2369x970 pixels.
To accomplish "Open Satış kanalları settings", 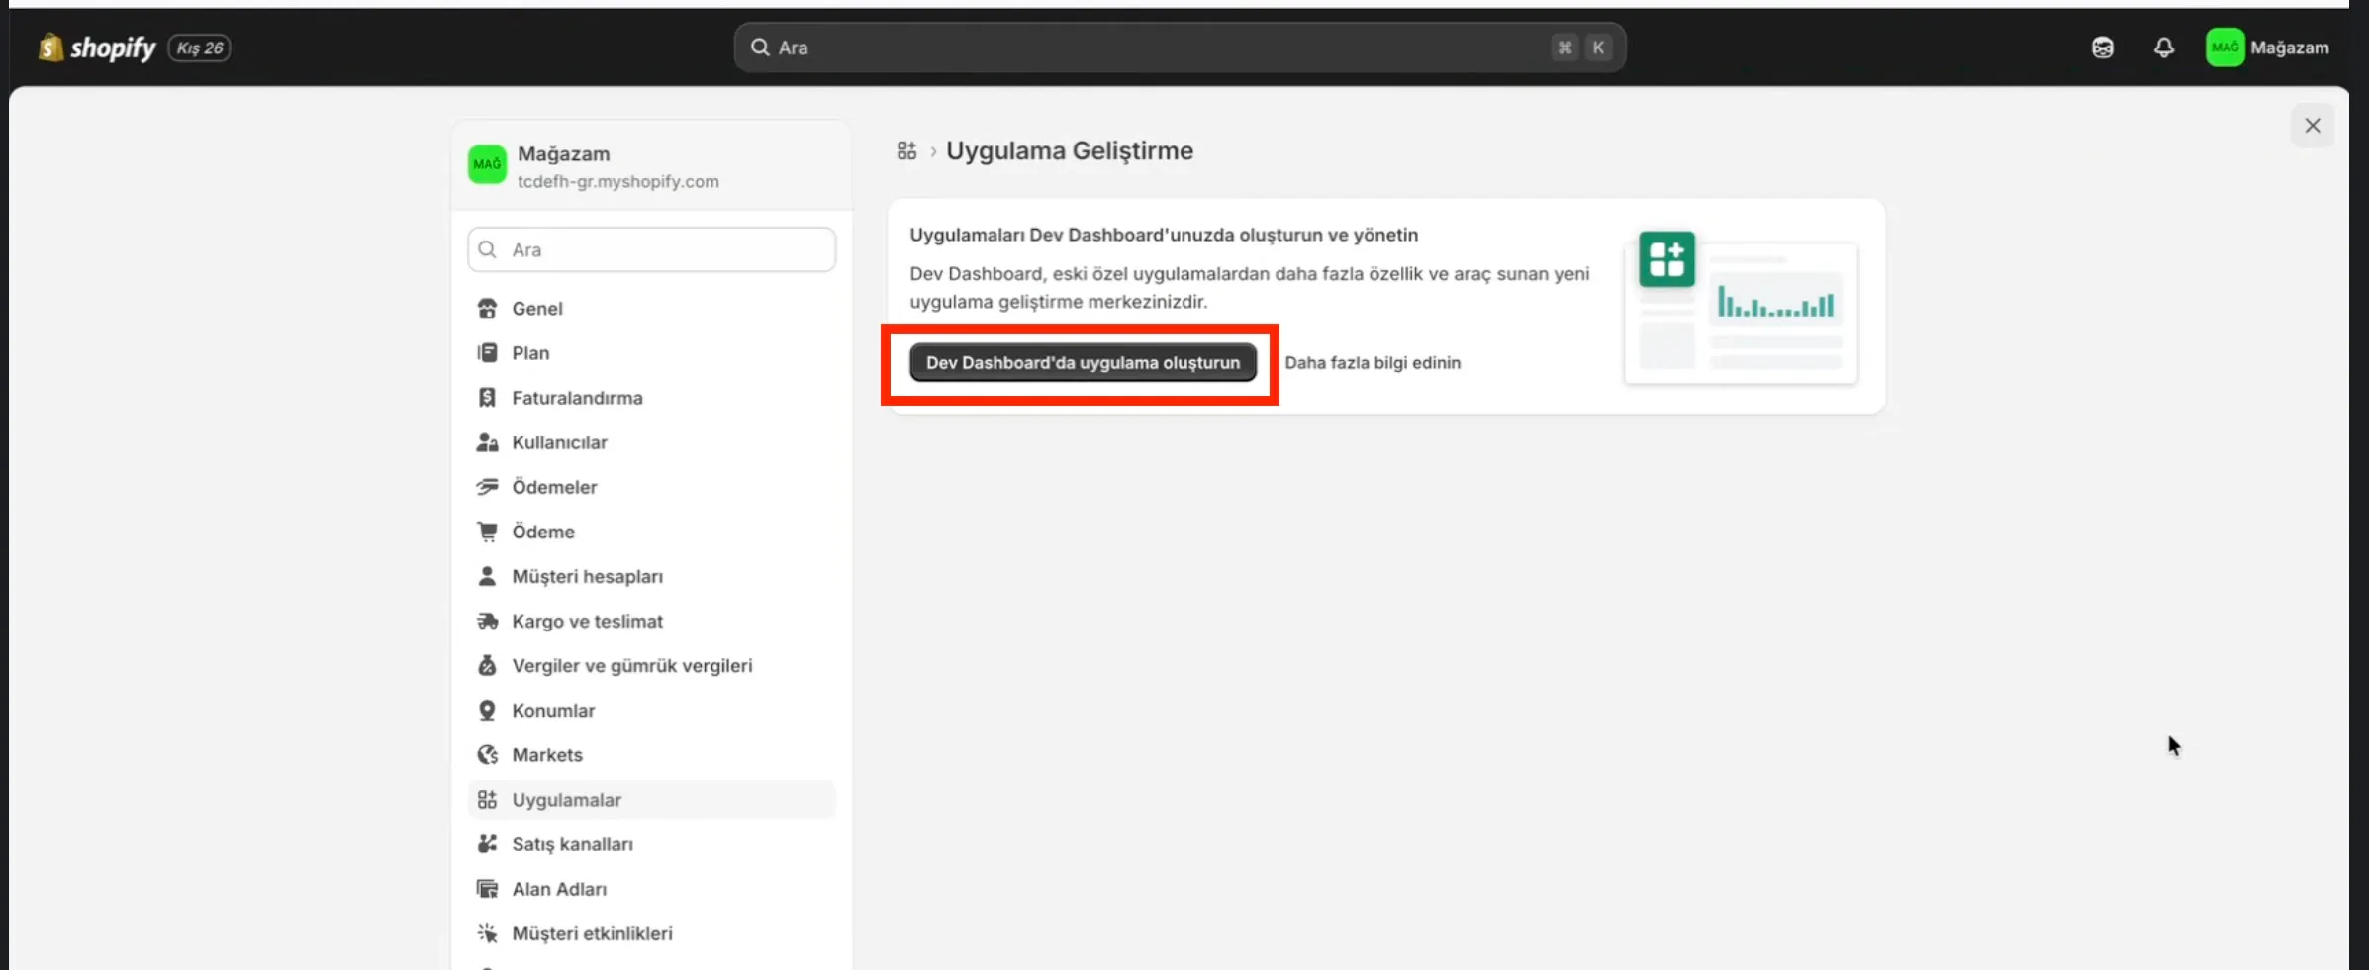I will (651, 844).
